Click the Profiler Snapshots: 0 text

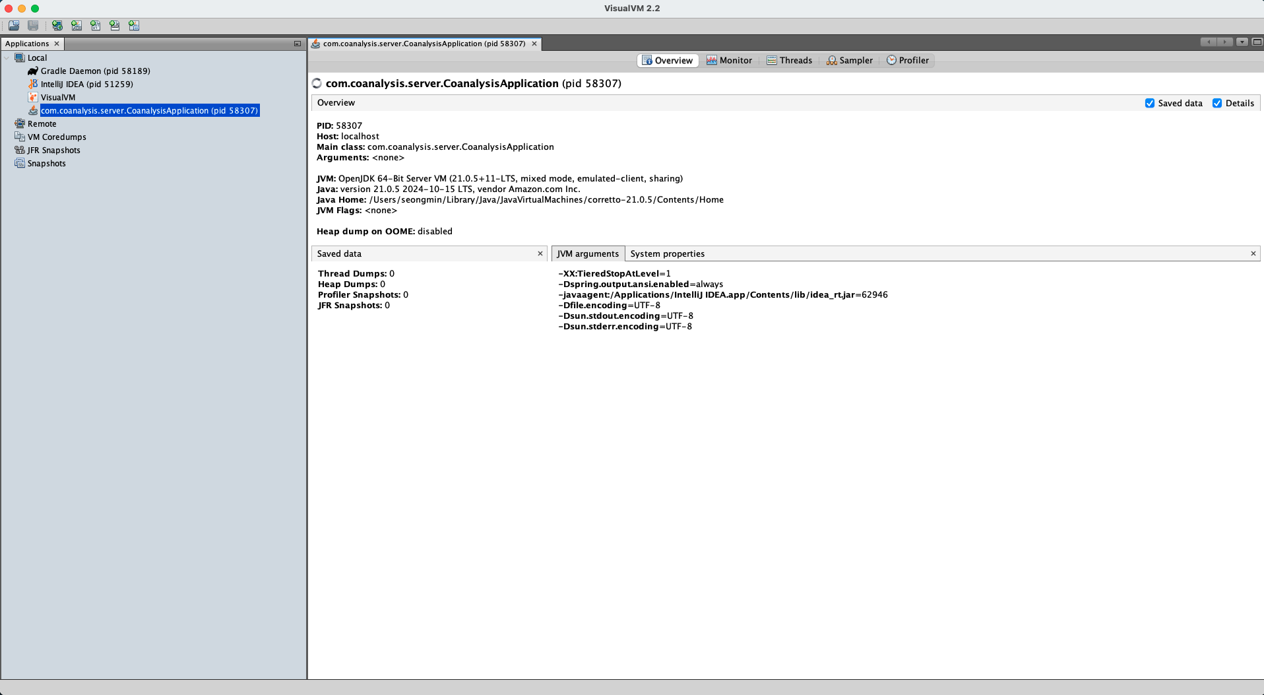coord(363,295)
